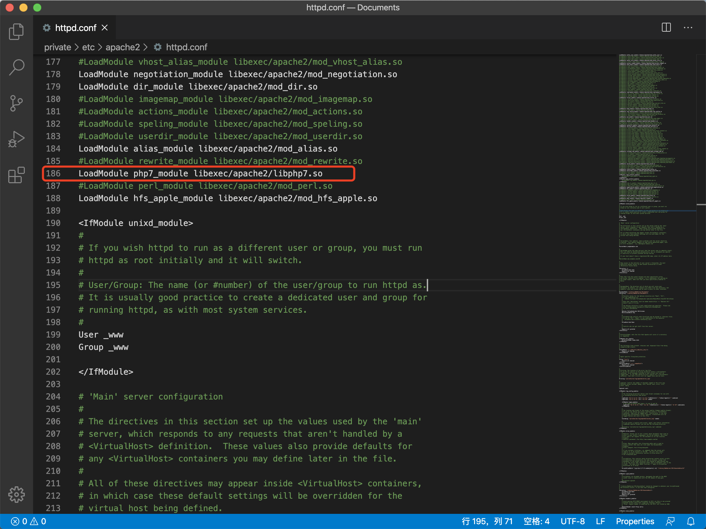Click the User _www line

(x=101, y=335)
